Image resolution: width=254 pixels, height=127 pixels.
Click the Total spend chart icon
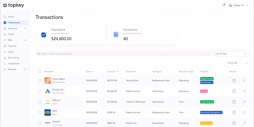click(44, 35)
